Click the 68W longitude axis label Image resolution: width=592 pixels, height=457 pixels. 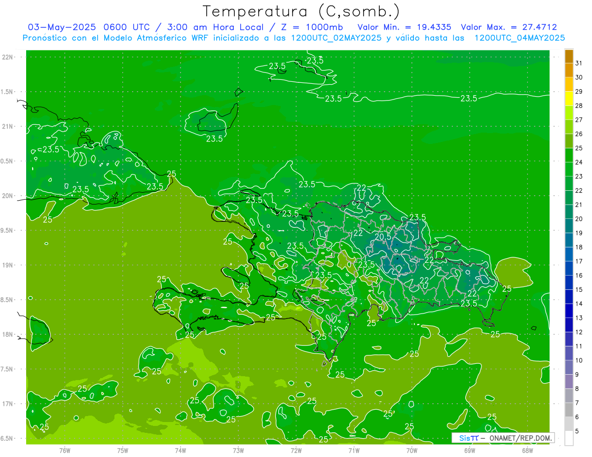[x=527, y=450]
